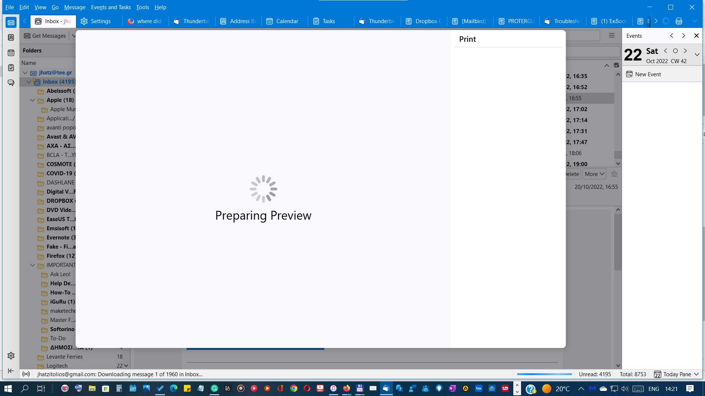
Task: Toggle the Today Pane button
Action: point(677,374)
